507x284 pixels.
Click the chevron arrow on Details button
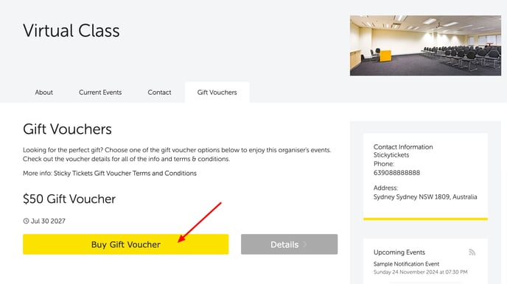point(304,244)
